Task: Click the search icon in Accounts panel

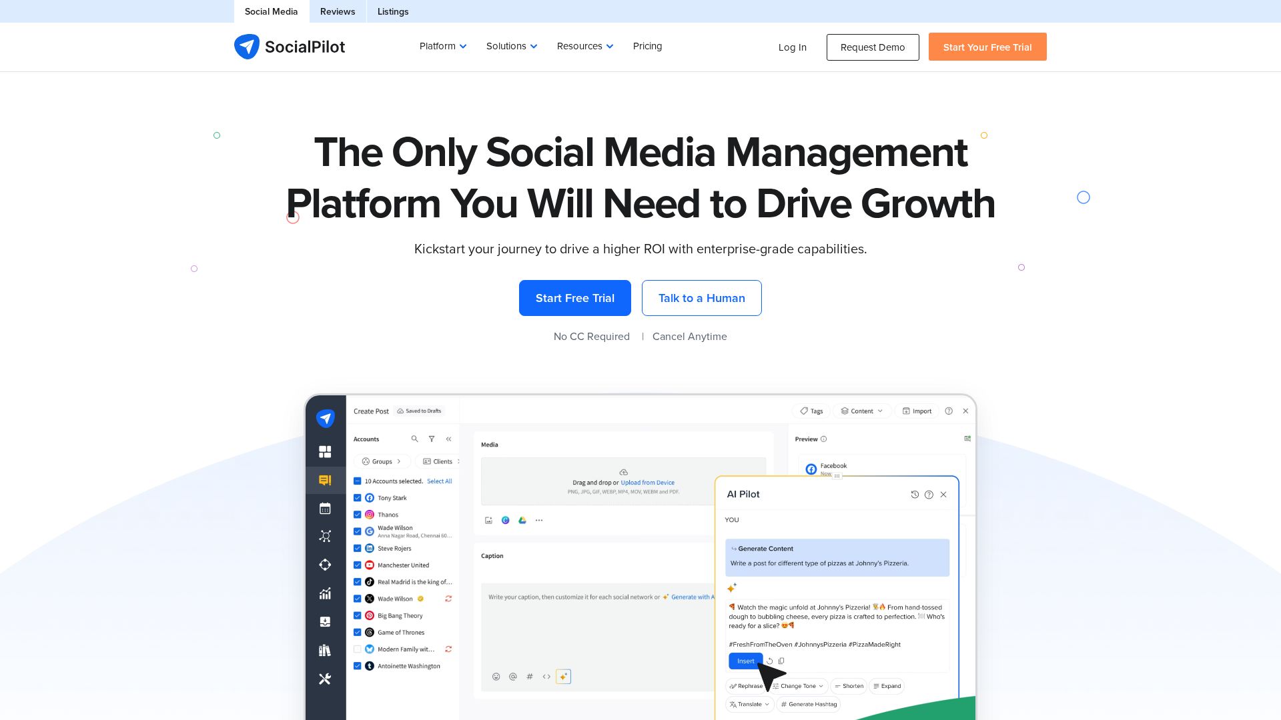Action: click(414, 439)
